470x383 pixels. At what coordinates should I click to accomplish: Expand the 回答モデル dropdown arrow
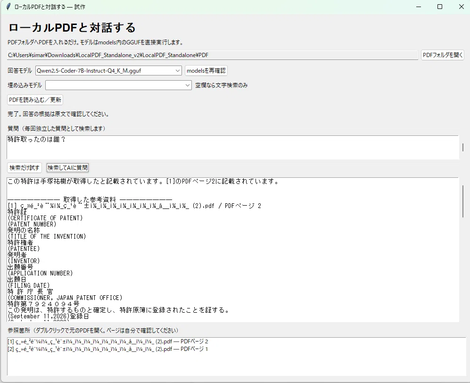point(178,71)
